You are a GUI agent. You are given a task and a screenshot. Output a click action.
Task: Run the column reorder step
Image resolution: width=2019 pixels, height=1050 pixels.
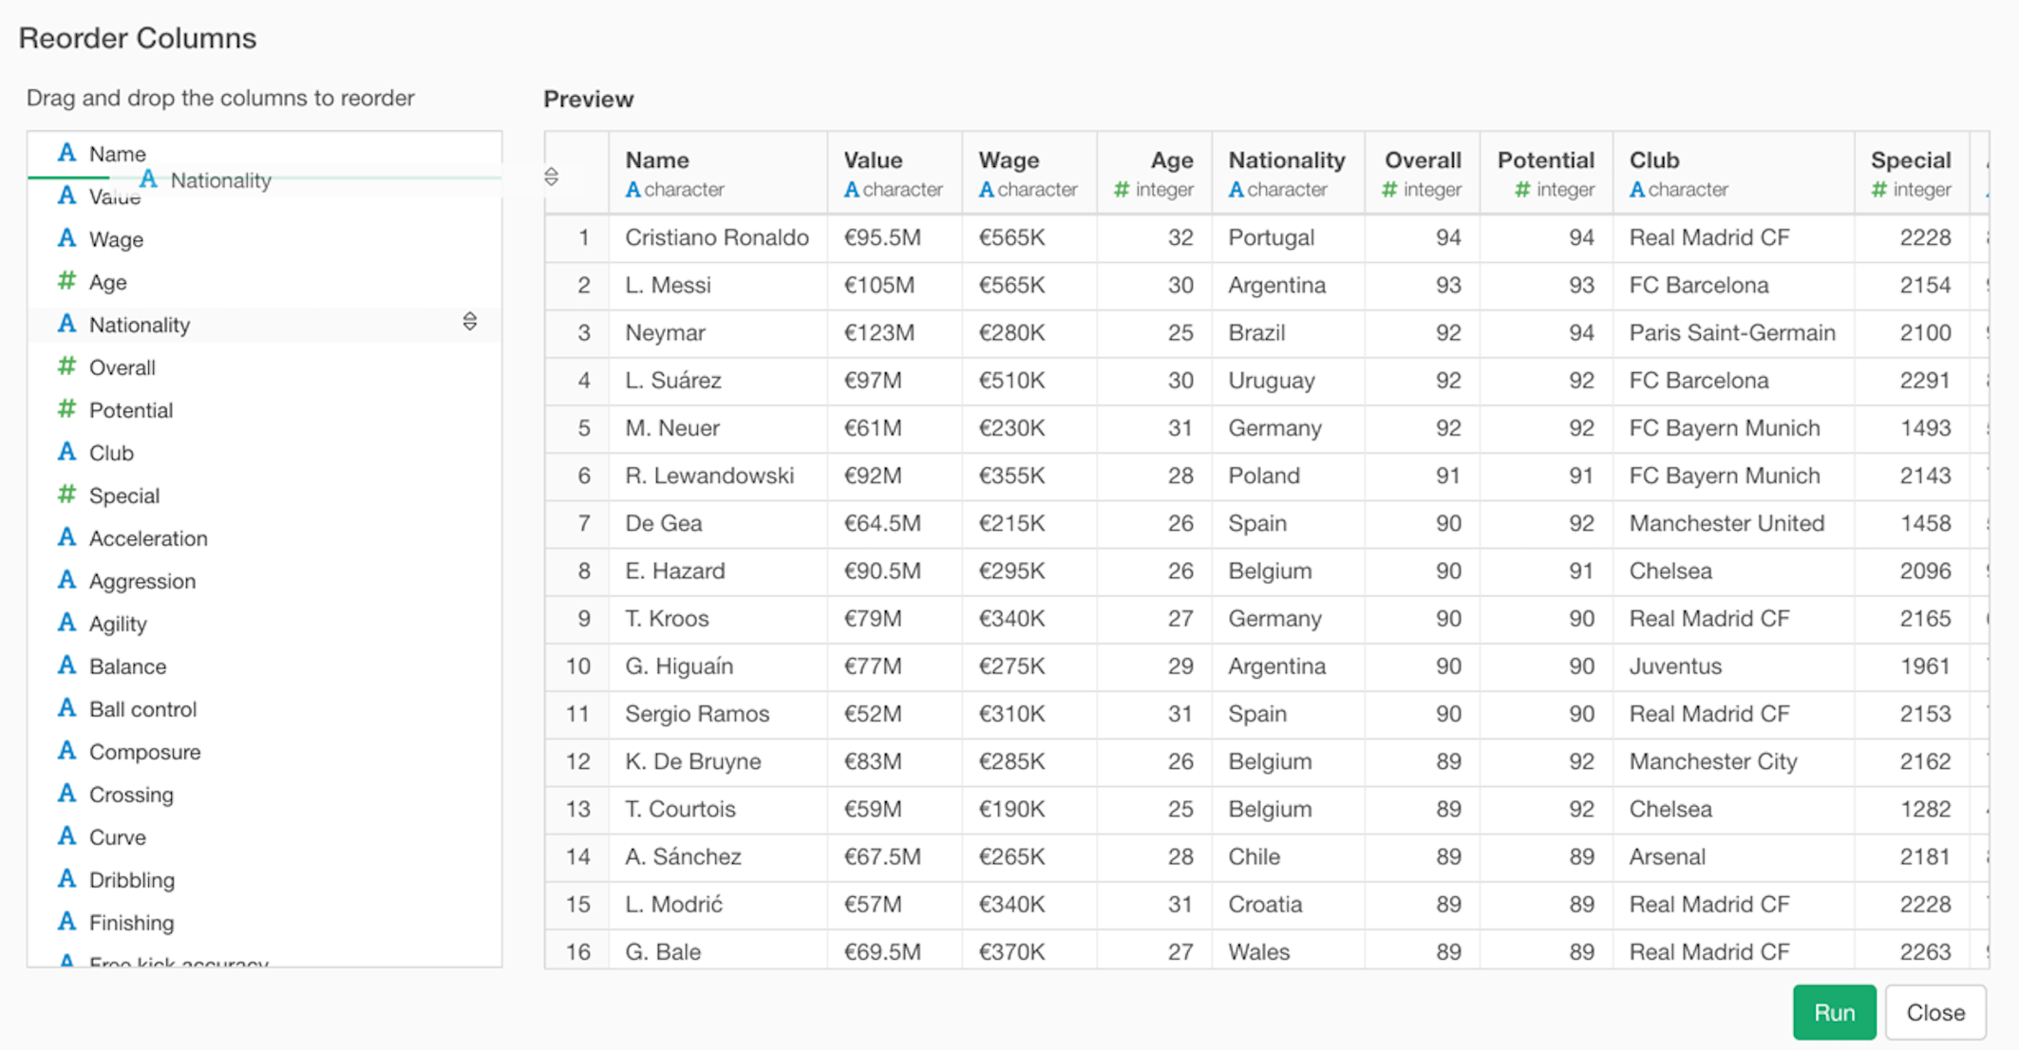[x=1834, y=1012]
